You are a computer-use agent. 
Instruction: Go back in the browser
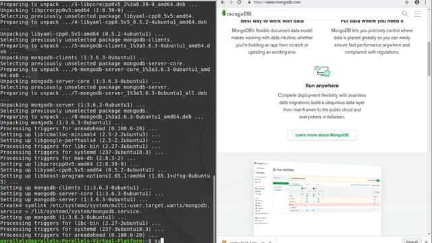pos(223,2)
